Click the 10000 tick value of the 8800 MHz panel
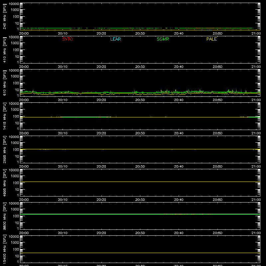Screen dimensions: 266x266 [x=14, y=203]
